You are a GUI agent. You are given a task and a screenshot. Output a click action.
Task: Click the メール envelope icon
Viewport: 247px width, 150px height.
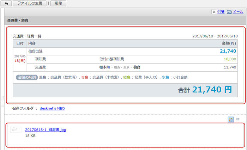coord(229,12)
